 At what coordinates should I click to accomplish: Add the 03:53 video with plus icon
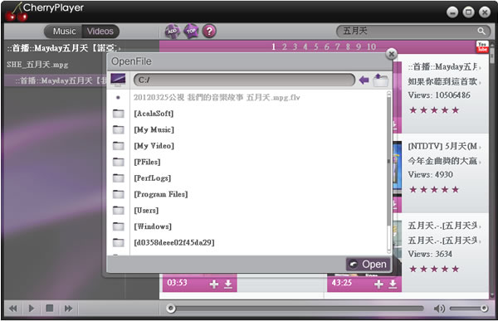(214, 284)
